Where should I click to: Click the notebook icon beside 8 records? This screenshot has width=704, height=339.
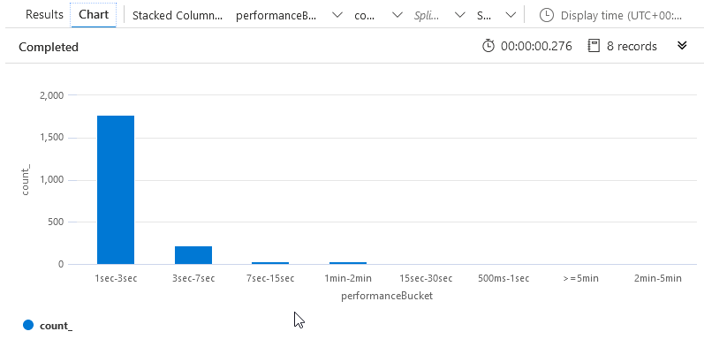(x=594, y=46)
